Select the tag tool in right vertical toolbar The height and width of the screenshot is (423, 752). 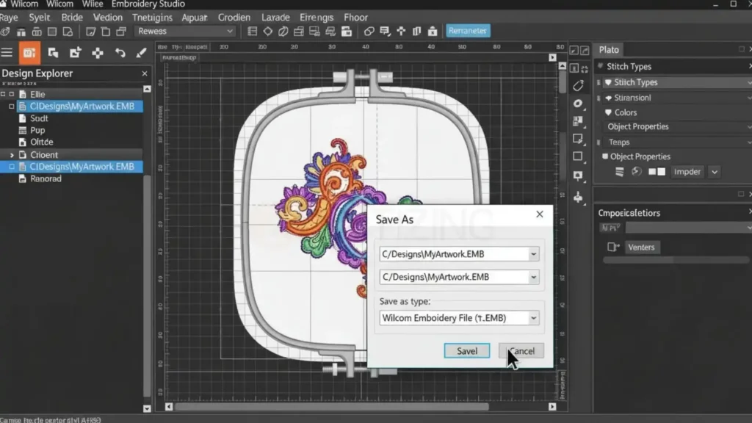[x=578, y=86]
